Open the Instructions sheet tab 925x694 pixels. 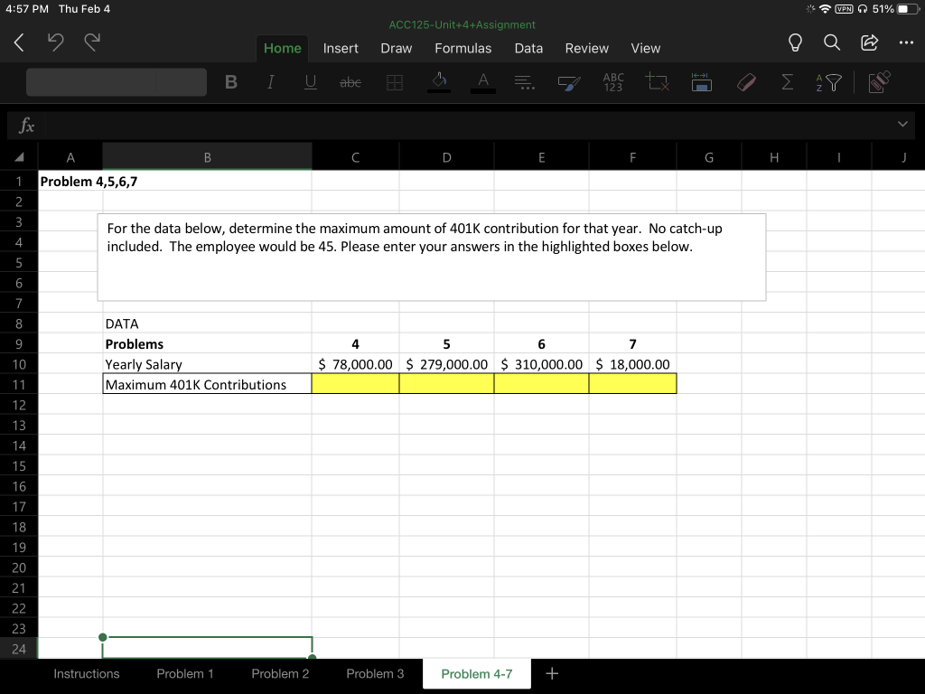(x=86, y=674)
